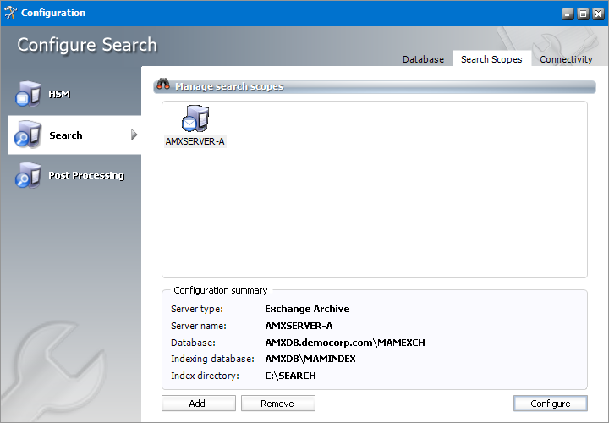
Task: Open the Connectivity tab
Action: pos(566,59)
